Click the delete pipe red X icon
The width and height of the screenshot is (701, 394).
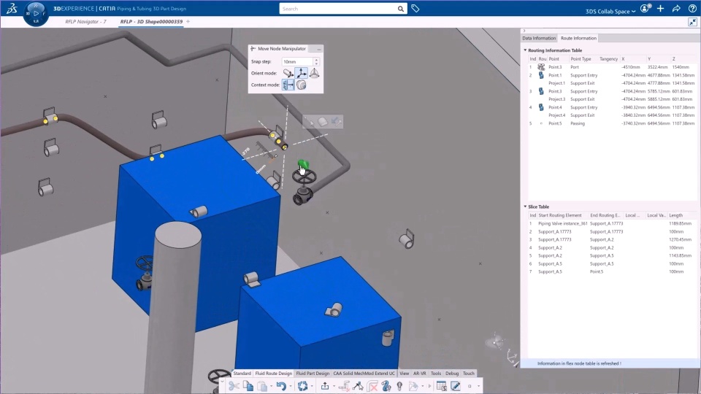372,386
